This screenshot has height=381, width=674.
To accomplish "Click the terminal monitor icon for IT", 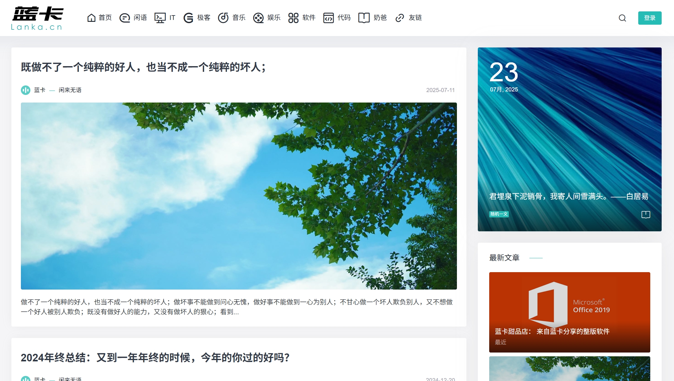I will click(x=160, y=18).
